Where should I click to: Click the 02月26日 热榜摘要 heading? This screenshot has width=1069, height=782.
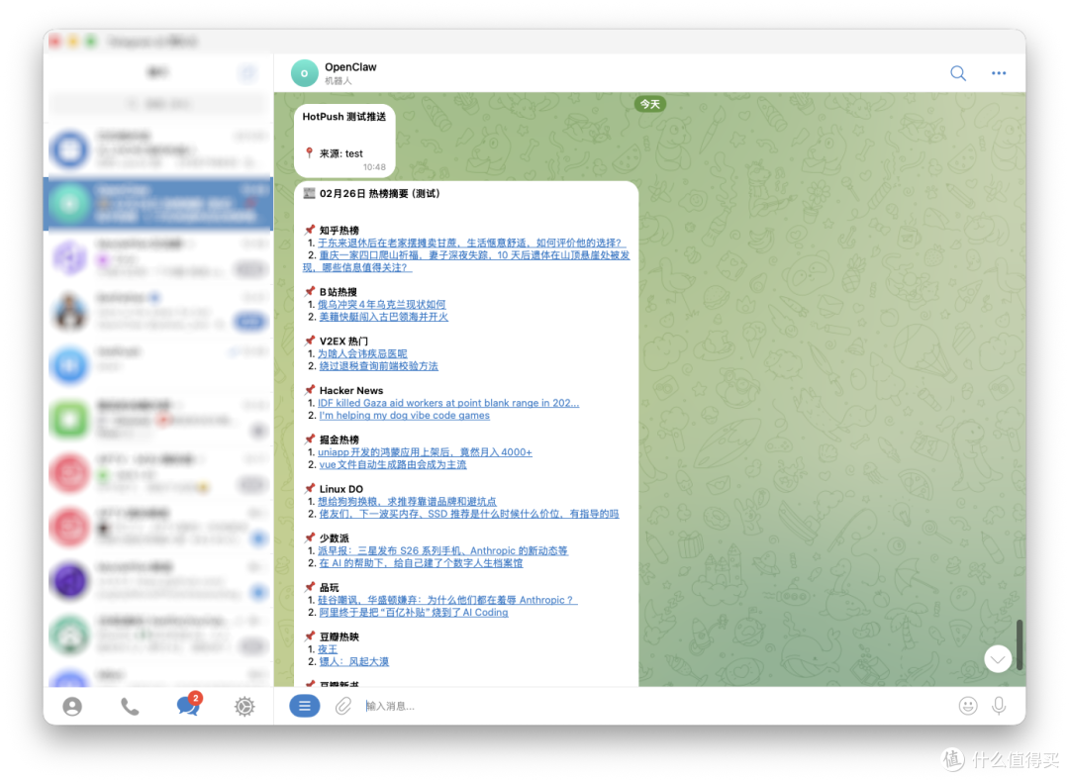pyautogui.click(x=379, y=193)
